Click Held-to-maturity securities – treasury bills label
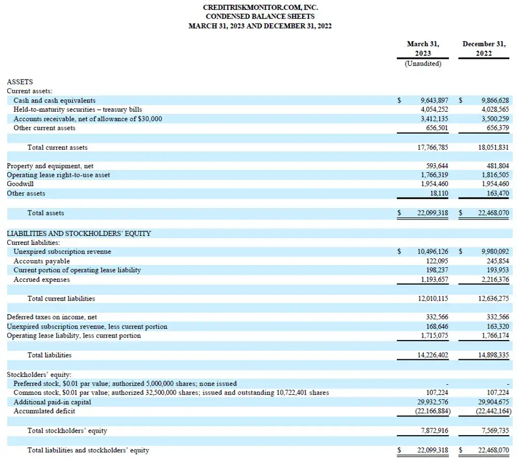 pyautogui.click(x=77, y=110)
